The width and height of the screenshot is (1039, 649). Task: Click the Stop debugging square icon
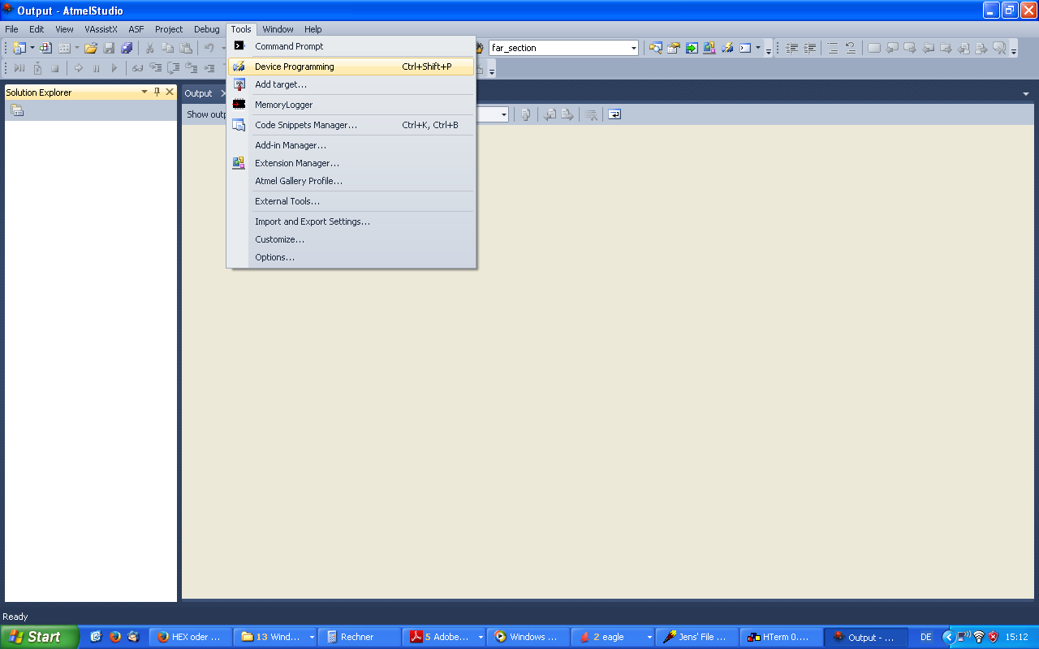click(x=55, y=68)
